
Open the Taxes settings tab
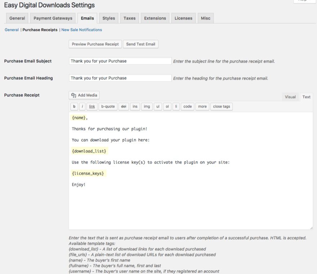pos(130,18)
